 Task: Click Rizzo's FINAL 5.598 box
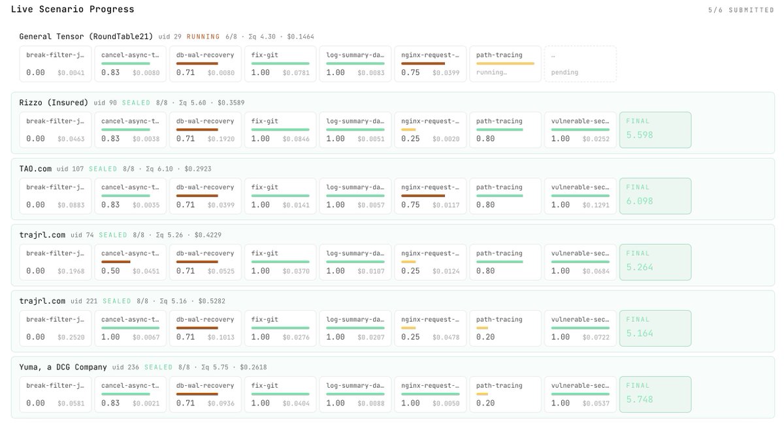pos(655,130)
